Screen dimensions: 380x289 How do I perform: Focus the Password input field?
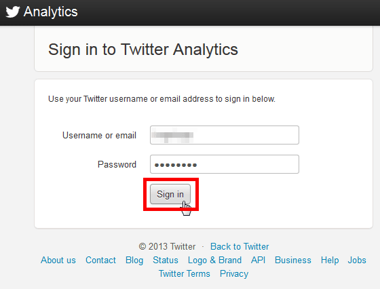click(x=225, y=164)
